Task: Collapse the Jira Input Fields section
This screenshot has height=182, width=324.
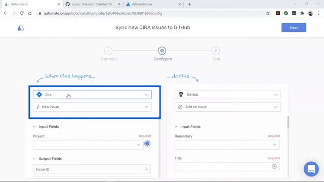Action: (x=34, y=127)
